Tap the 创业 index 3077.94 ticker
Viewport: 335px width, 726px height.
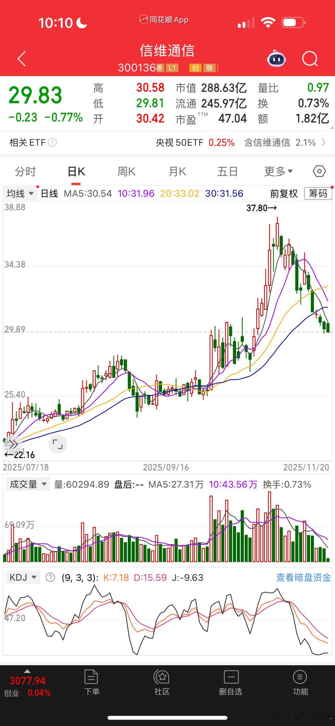[27, 686]
